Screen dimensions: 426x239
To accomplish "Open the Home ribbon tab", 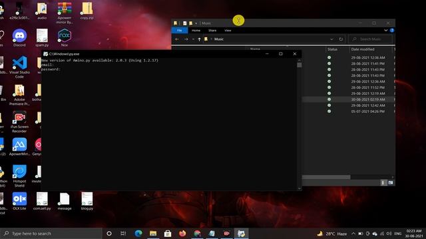I will (196, 31).
